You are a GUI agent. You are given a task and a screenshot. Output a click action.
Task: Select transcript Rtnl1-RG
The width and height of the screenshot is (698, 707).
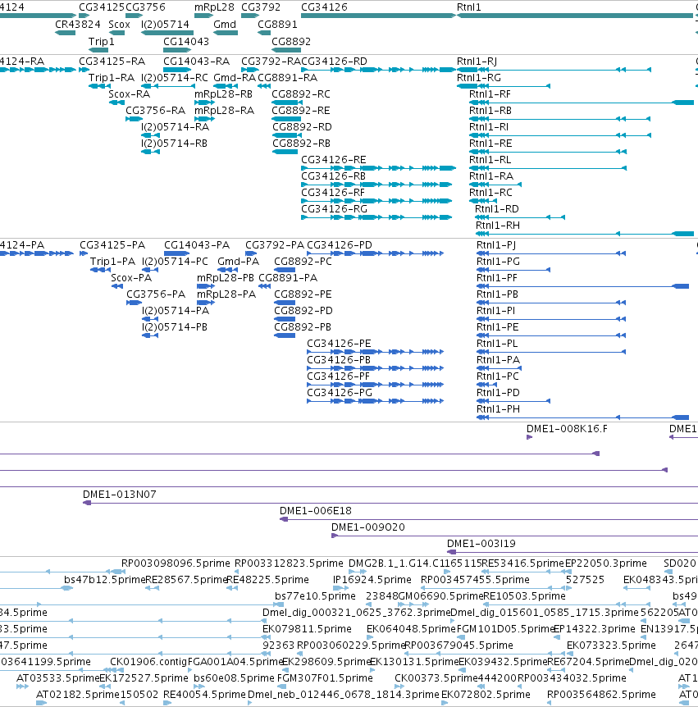coord(479,78)
